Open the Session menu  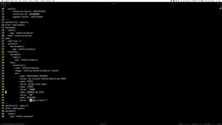tap(25, 1)
